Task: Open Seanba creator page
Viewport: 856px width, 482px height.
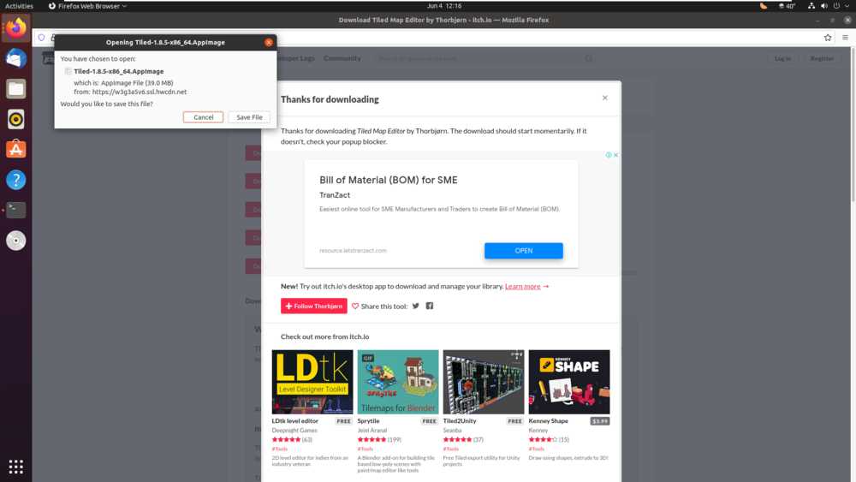Action: click(x=452, y=430)
